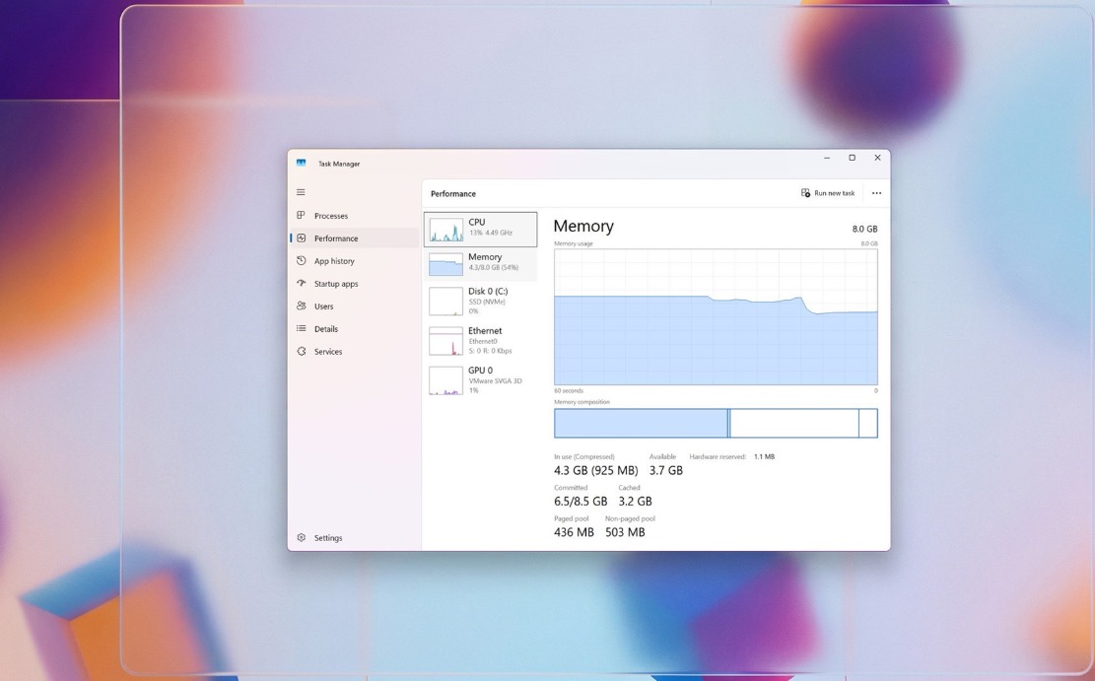Navigate to the Details page
The width and height of the screenshot is (1095, 681).
click(355, 329)
